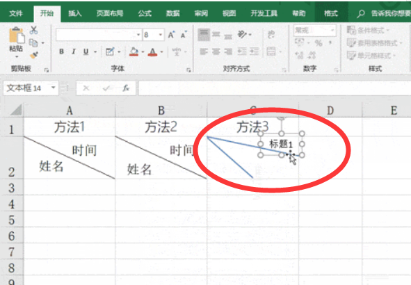Screen dimensions: 411x285
Task: Click the select-all corner triangle
Action: tap(16, 110)
